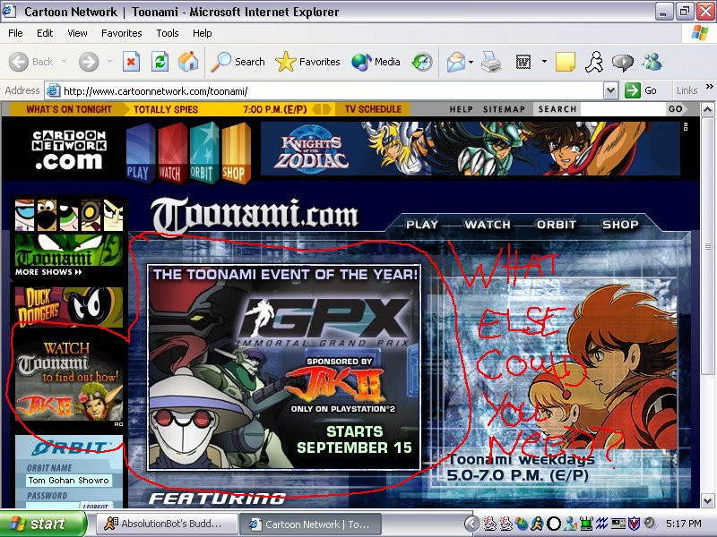Expand the Back history dropdown arrow
This screenshot has width=717, height=537.
click(x=64, y=61)
